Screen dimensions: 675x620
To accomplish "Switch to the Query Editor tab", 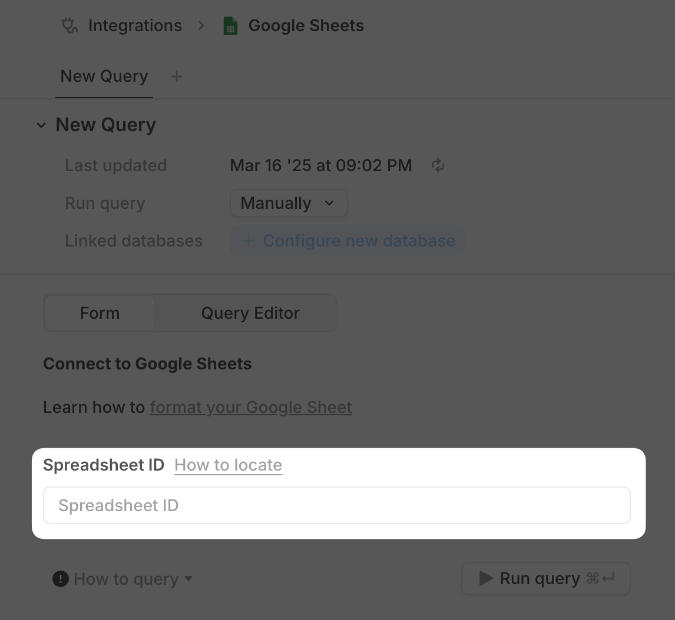I will coord(250,313).
